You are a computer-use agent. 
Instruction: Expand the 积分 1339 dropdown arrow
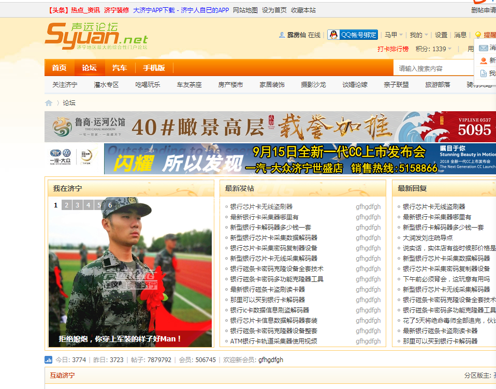coord(450,49)
